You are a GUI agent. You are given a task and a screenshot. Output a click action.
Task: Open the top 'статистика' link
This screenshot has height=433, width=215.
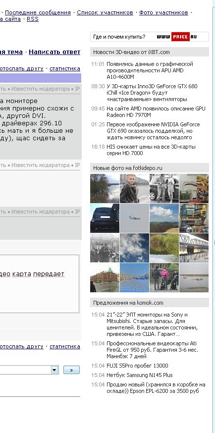coord(65,68)
